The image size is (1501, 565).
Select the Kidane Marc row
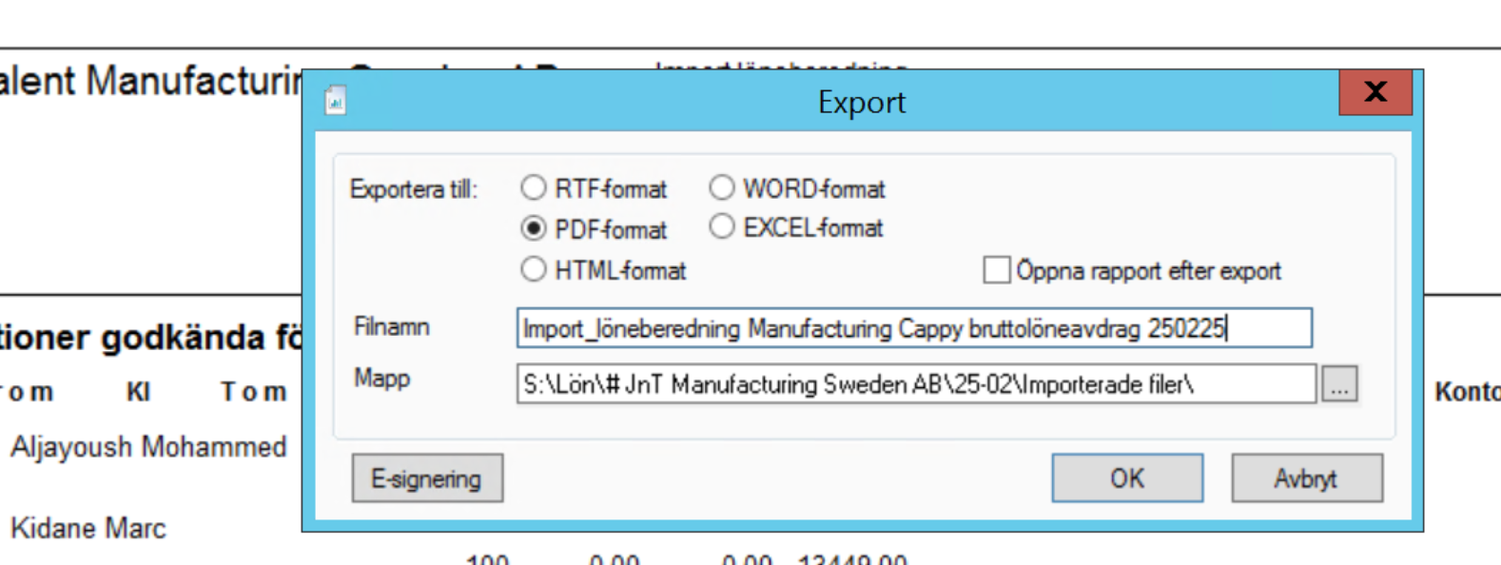click(88, 529)
